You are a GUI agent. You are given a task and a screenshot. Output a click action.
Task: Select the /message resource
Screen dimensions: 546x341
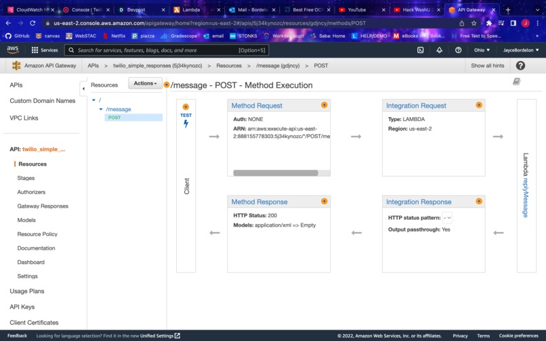pyautogui.click(x=119, y=109)
